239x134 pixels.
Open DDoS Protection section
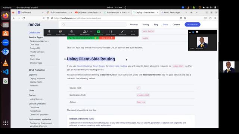(x=37, y=70)
